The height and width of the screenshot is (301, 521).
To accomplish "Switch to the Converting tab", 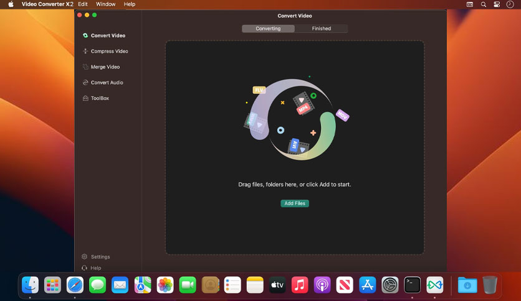I will [x=268, y=29].
